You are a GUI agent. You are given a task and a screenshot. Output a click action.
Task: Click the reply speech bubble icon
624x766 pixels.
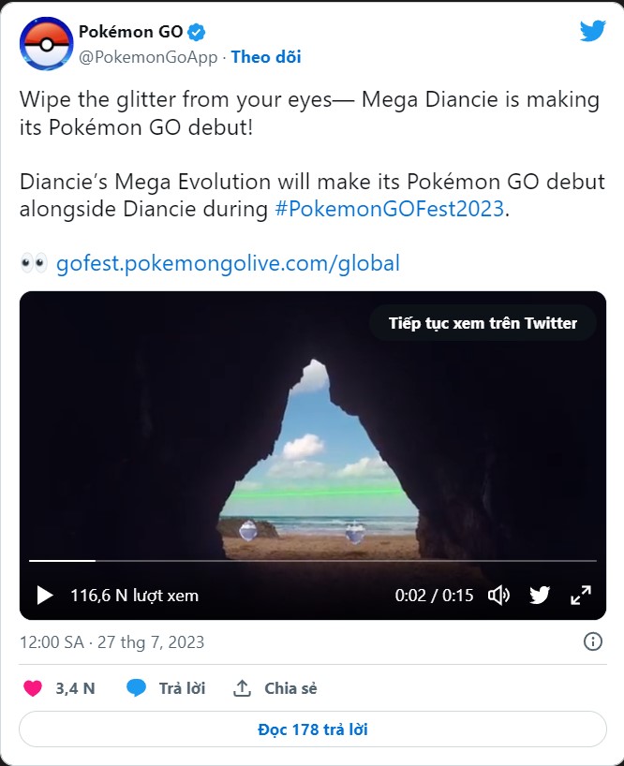(139, 688)
